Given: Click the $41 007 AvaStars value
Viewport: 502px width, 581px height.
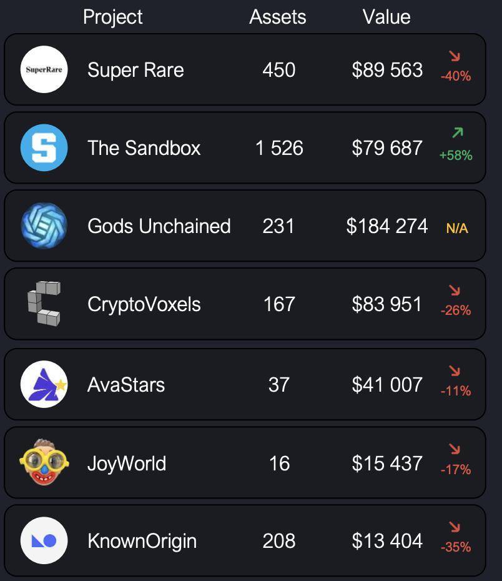Looking at the screenshot, I should click(387, 385).
